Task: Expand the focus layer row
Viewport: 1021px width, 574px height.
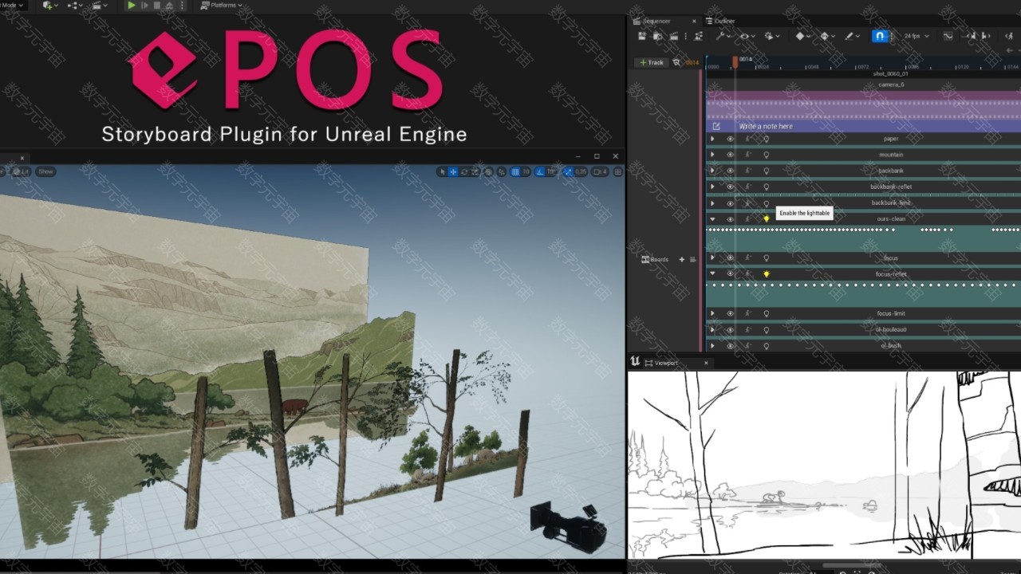Action: (x=712, y=258)
